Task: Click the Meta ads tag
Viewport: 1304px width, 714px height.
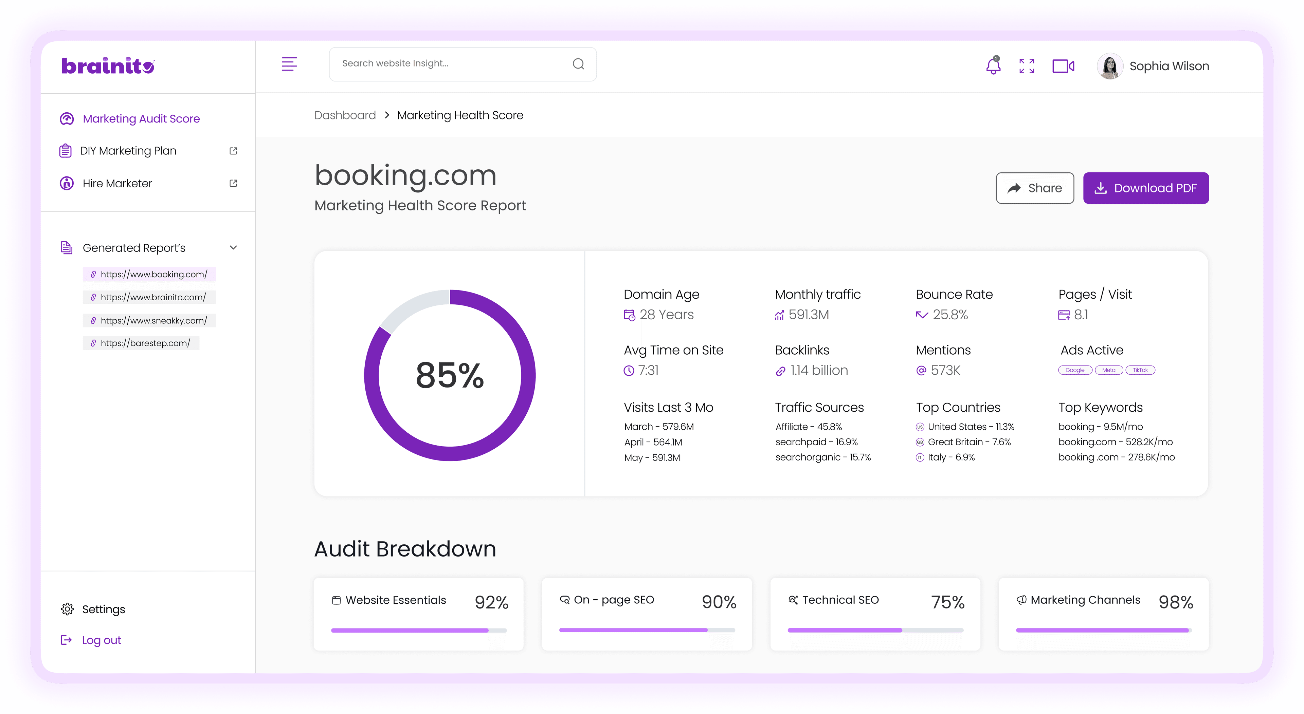Action: (1109, 370)
